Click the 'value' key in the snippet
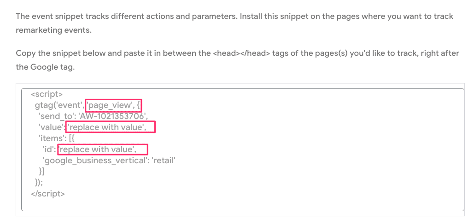 click(x=52, y=127)
